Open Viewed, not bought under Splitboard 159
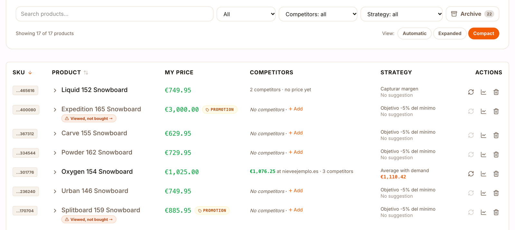The width and height of the screenshot is (515, 230). (x=89, y=219)
